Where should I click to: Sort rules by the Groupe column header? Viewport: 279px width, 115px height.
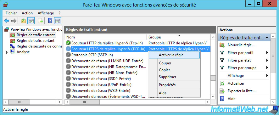178,37
